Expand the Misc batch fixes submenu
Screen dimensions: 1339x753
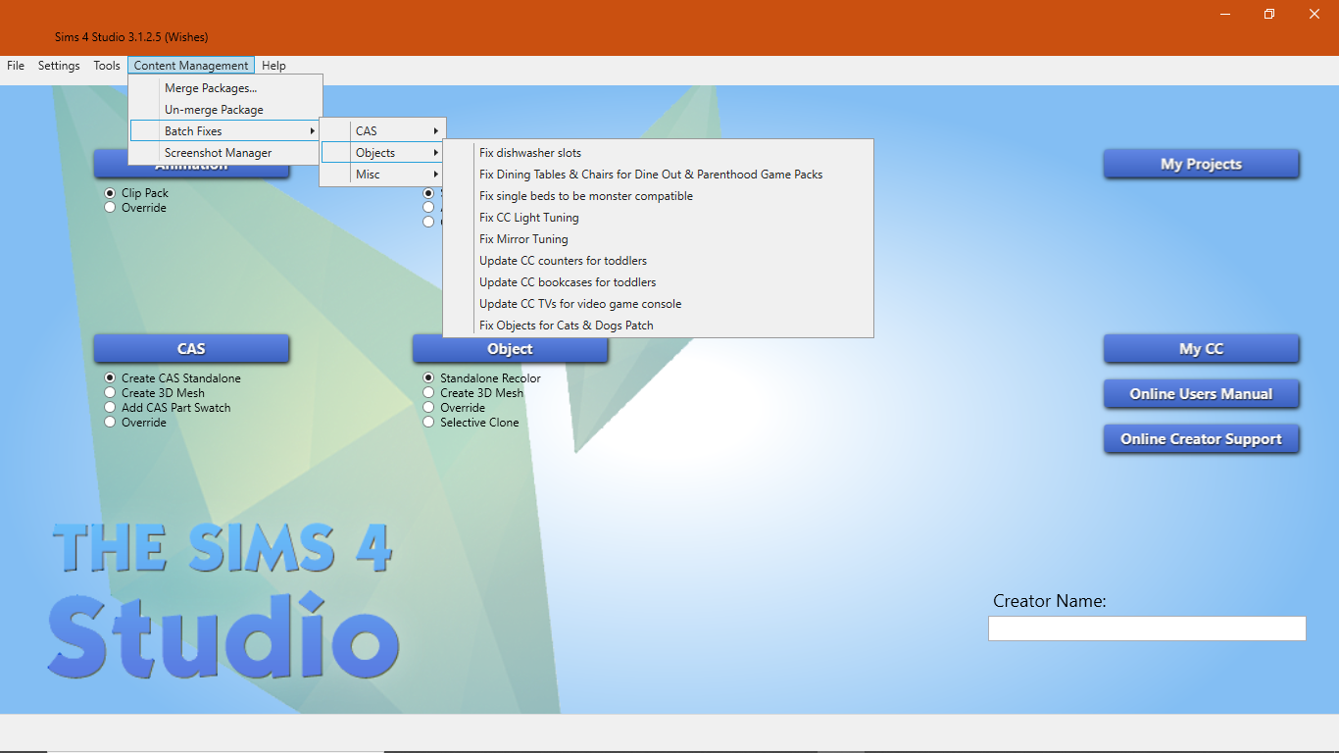point(383,175)
